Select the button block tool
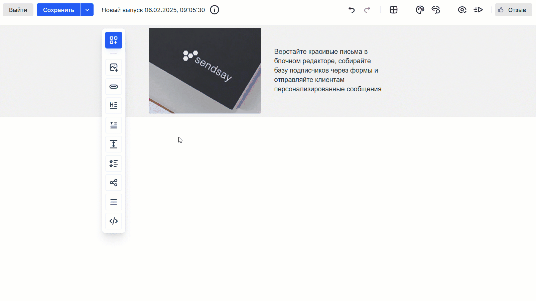 [114, 87]
